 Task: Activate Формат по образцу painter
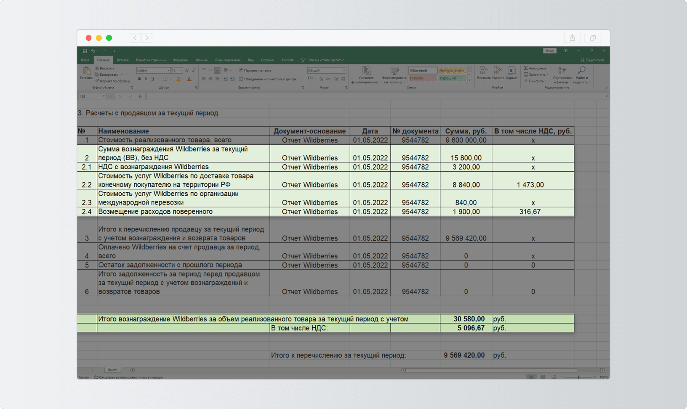coord(113,81)
